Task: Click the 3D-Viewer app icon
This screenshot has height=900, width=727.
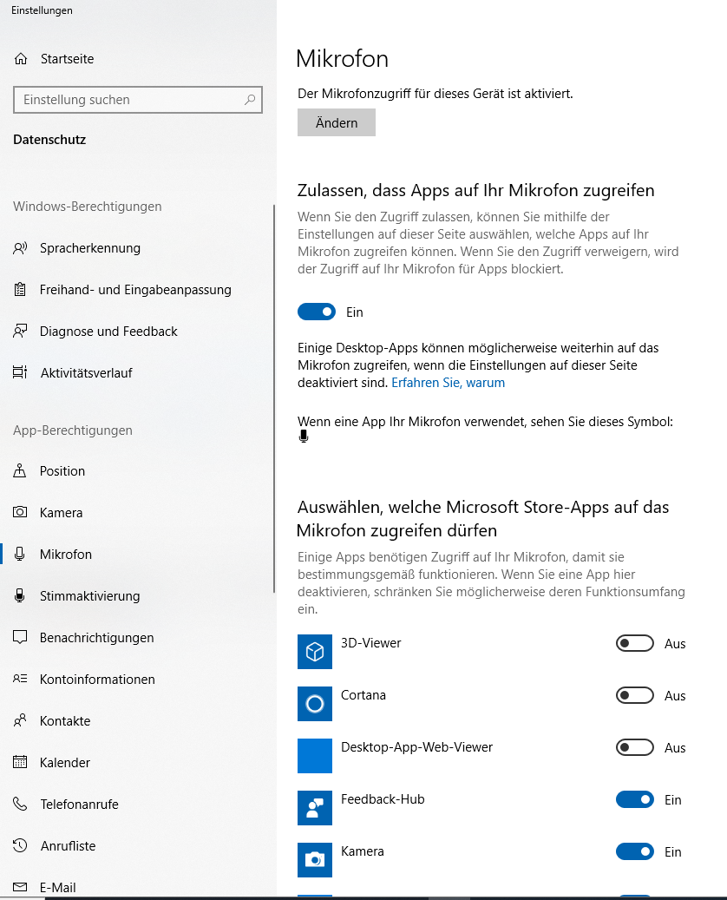Action: pyautogui.click(x=314, y=652)
